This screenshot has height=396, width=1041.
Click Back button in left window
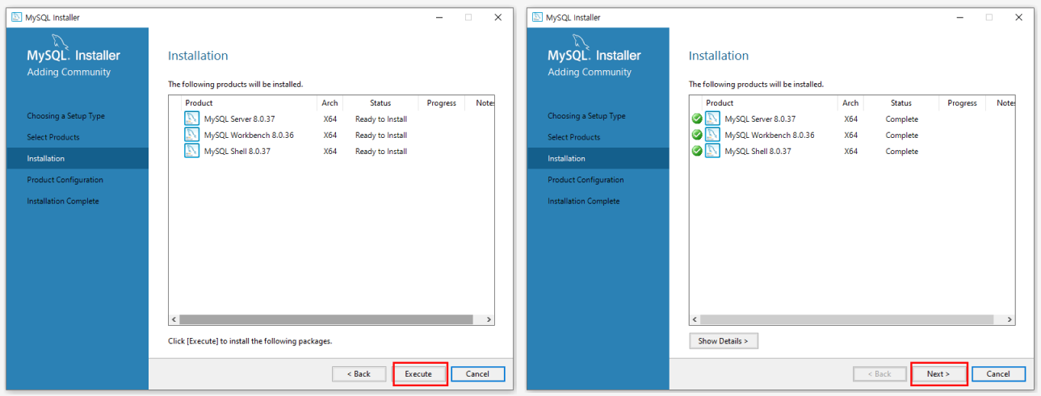tap(359, 373)
